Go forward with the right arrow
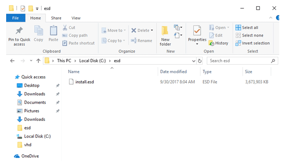Image resolution: width=281 pixels, height=163 pixels. click(23, 61)
